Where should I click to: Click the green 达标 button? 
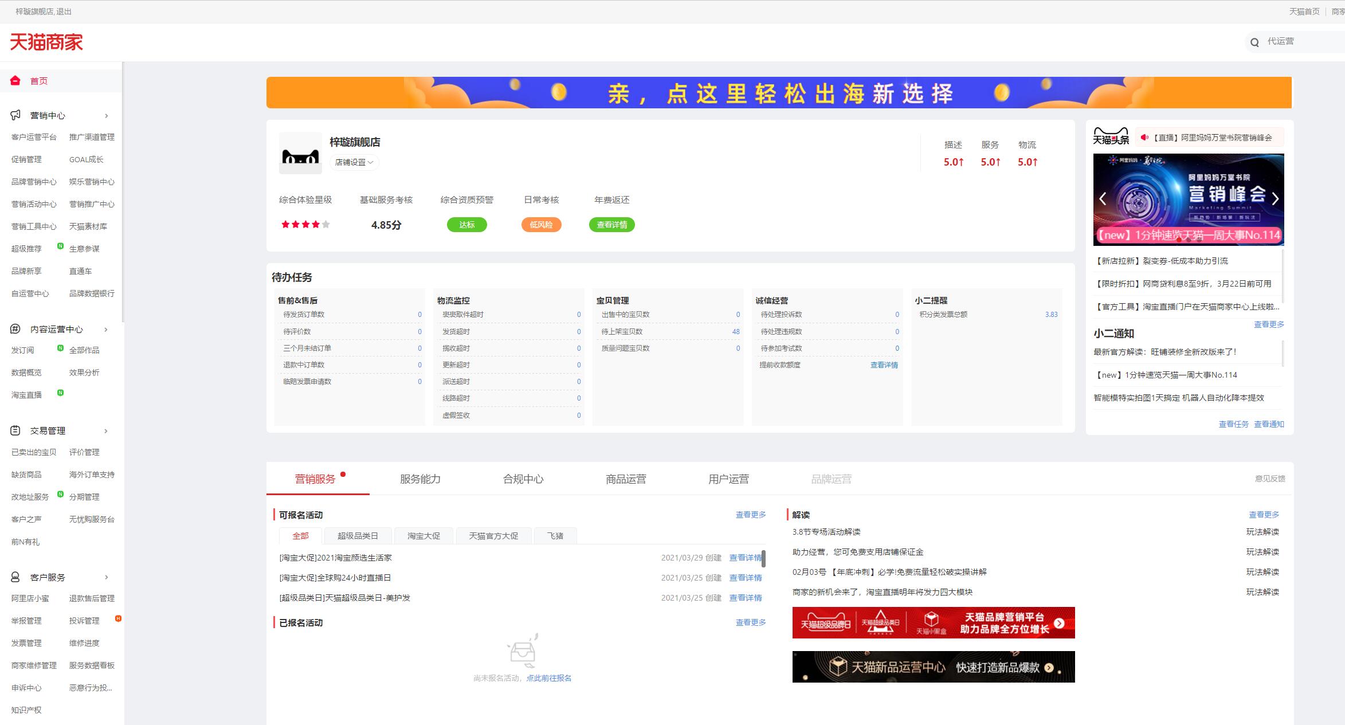467,225
